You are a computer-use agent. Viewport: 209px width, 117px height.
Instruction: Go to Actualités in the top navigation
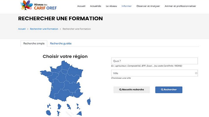click(x=96, y=6)
